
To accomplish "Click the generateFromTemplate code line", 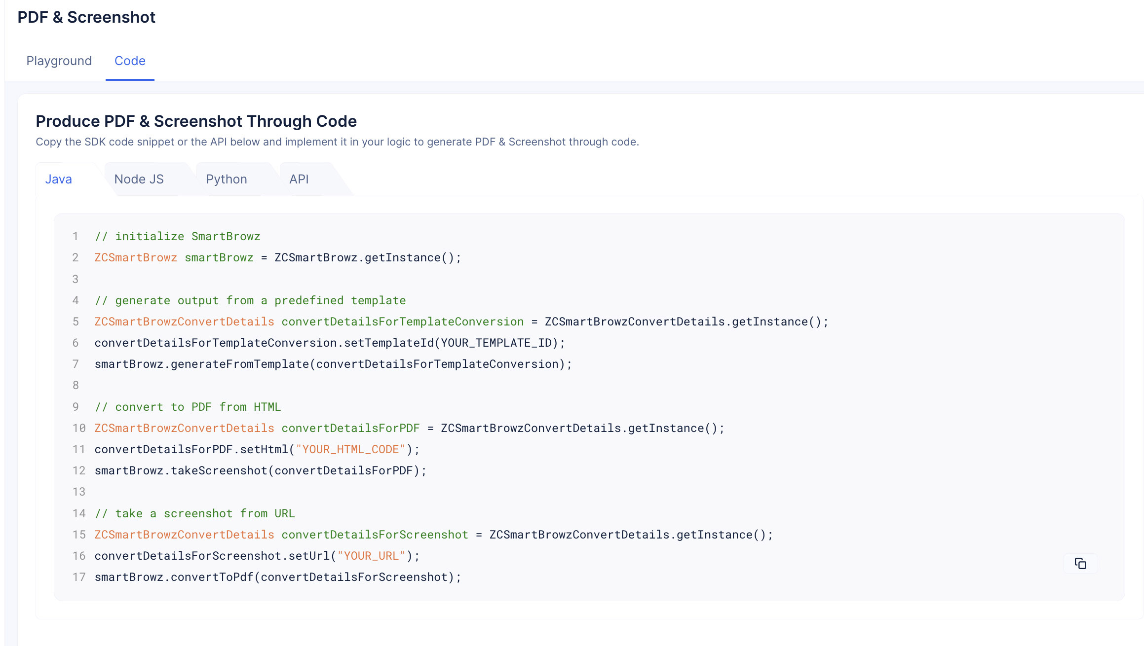I will click(x=333, y=364).
